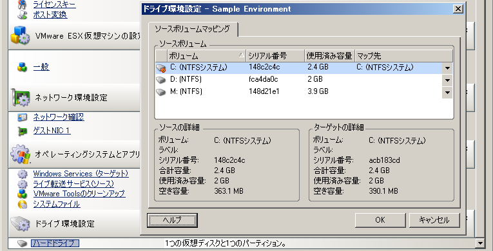
Task: Click the ドライブ環境設定 drive gear icon
Action: point(21,224)
